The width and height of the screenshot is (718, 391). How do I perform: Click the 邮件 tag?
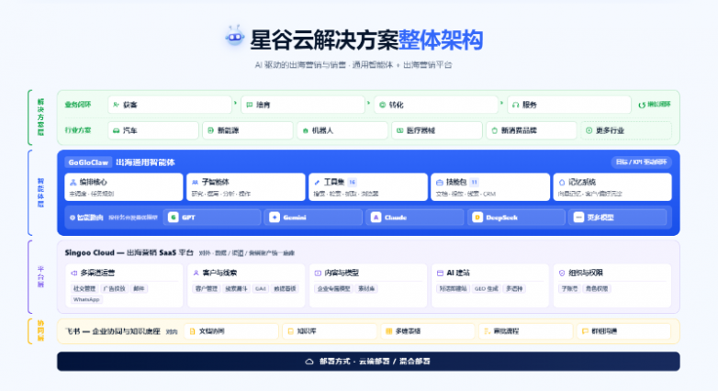[x=139, y=288]
